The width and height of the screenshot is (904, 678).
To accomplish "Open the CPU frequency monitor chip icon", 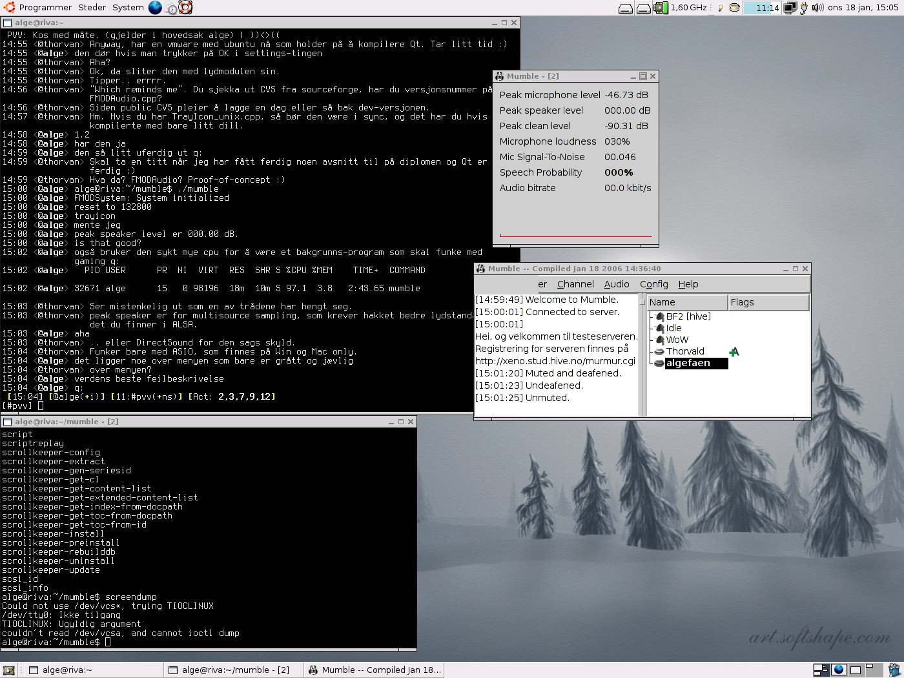I will 661,8.
